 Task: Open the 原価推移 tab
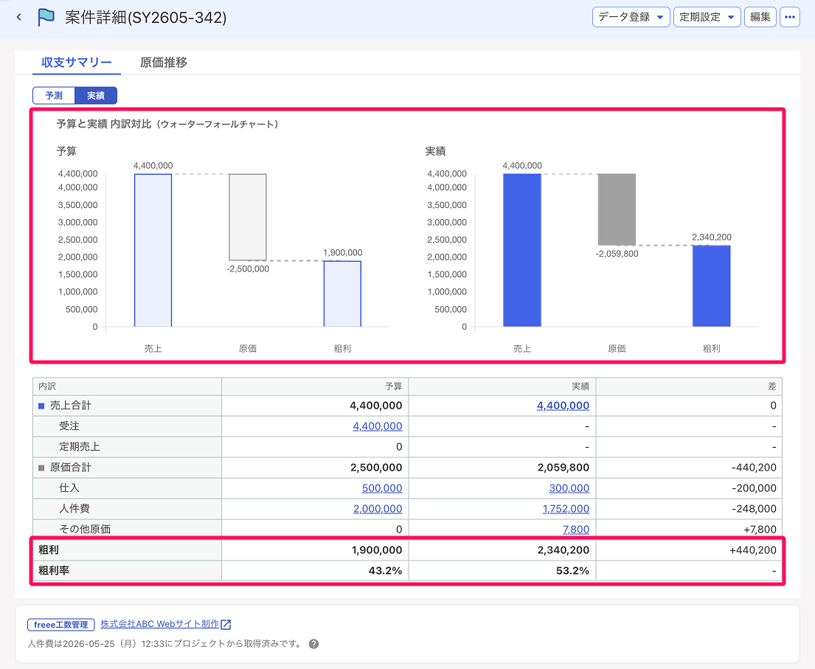click(x=164, y=63)
